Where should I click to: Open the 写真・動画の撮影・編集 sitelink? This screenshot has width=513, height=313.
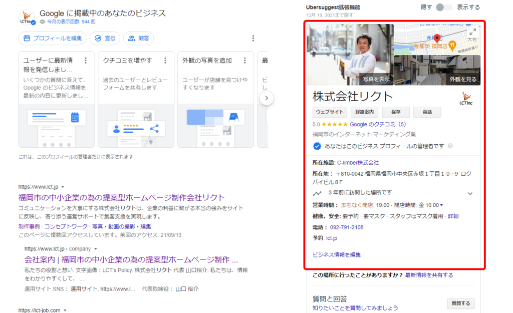(121, 226)
